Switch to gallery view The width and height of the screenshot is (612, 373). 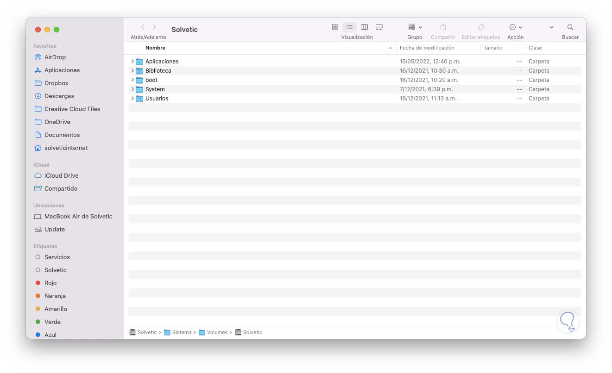(379, 27)
